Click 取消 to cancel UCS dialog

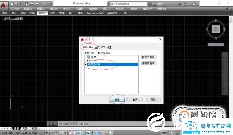(135, 100)
